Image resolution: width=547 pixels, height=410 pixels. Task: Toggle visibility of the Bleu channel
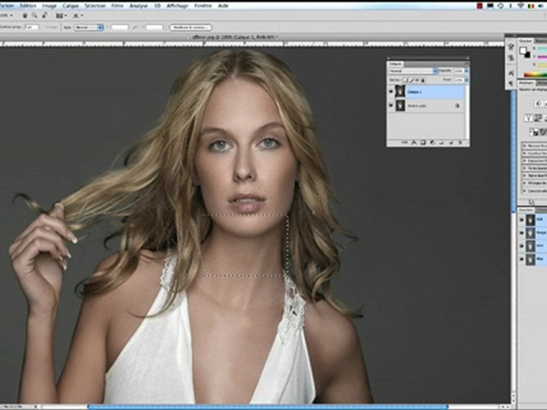(x=522, y=259)
